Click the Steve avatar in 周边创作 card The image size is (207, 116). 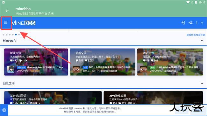click(x=144, y=69)
